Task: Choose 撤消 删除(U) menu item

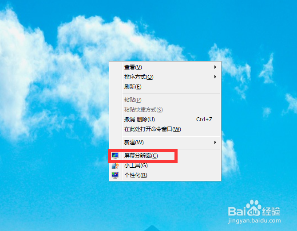Action: (165, 119)
